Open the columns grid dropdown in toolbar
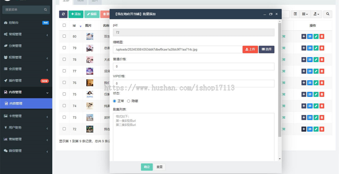 305,14
